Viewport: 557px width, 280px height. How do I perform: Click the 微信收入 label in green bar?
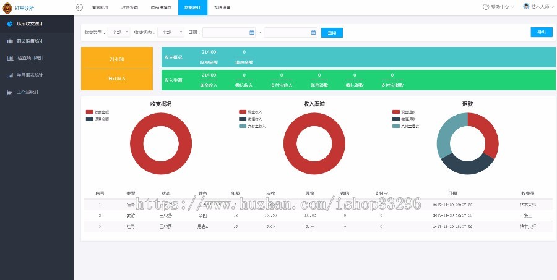pyautogui.click(x=244, y=85)
